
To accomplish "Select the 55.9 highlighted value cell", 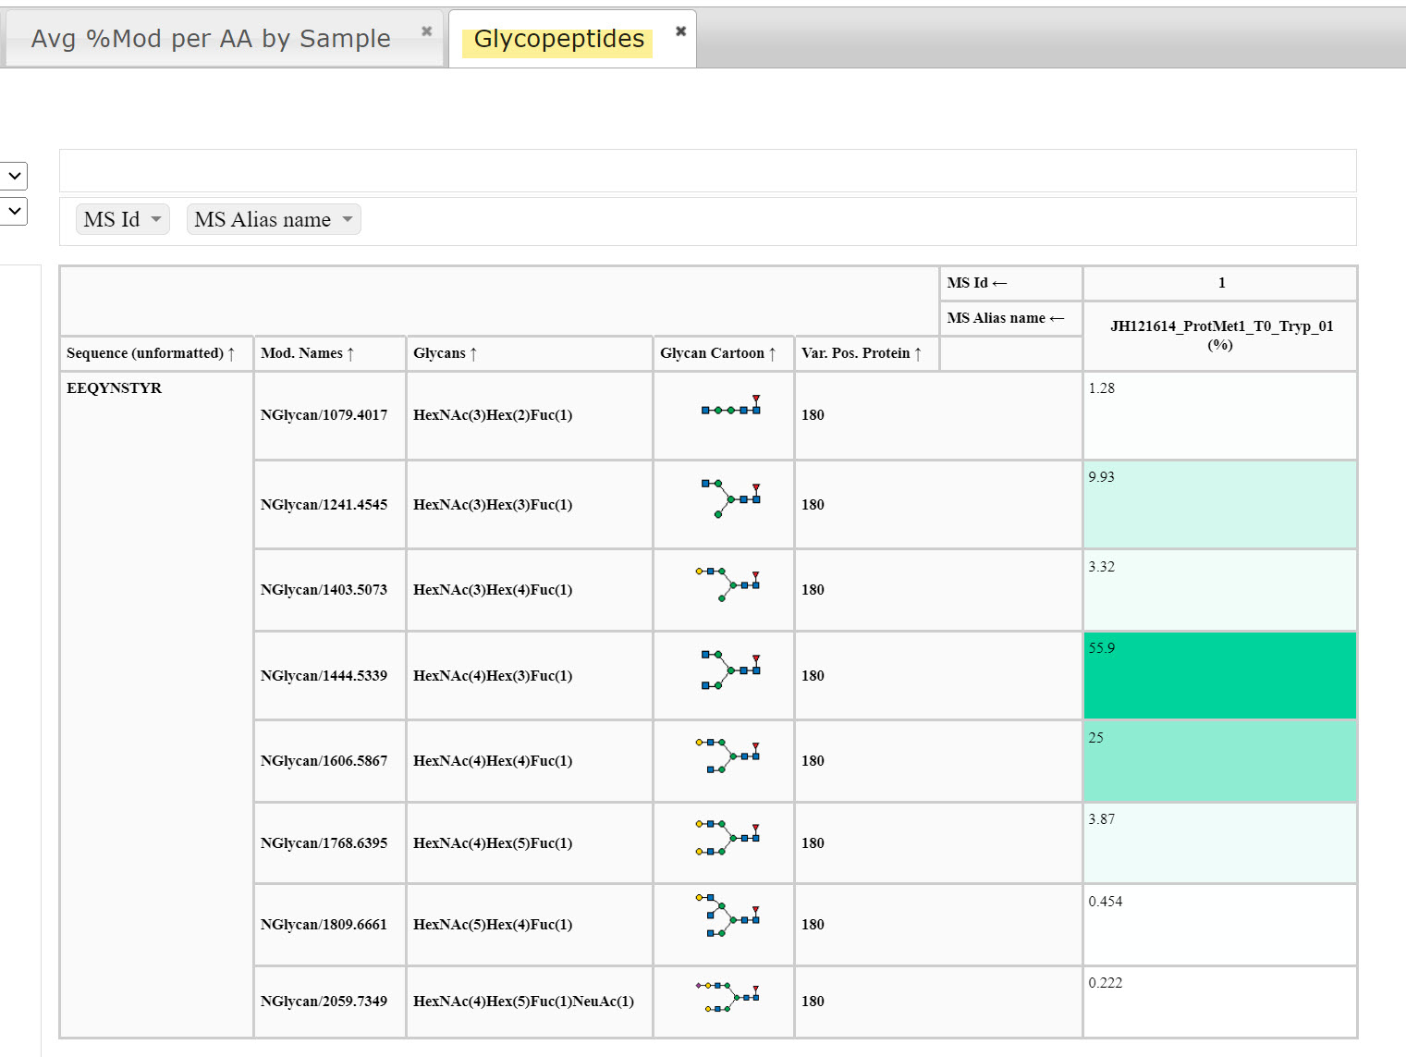I will (x=1219, y=675).
